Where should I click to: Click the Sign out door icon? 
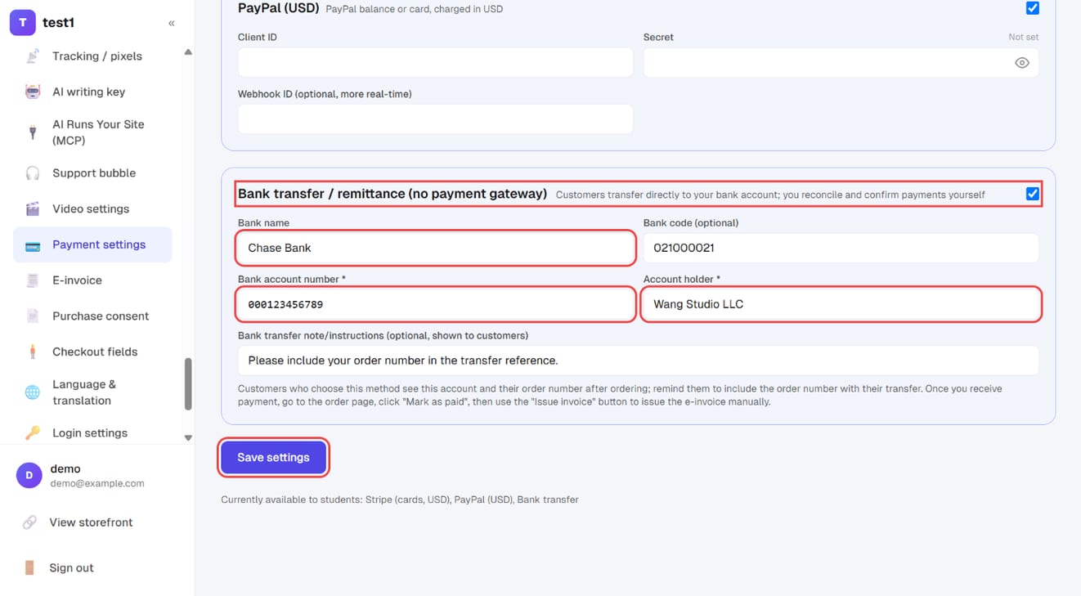29,568
